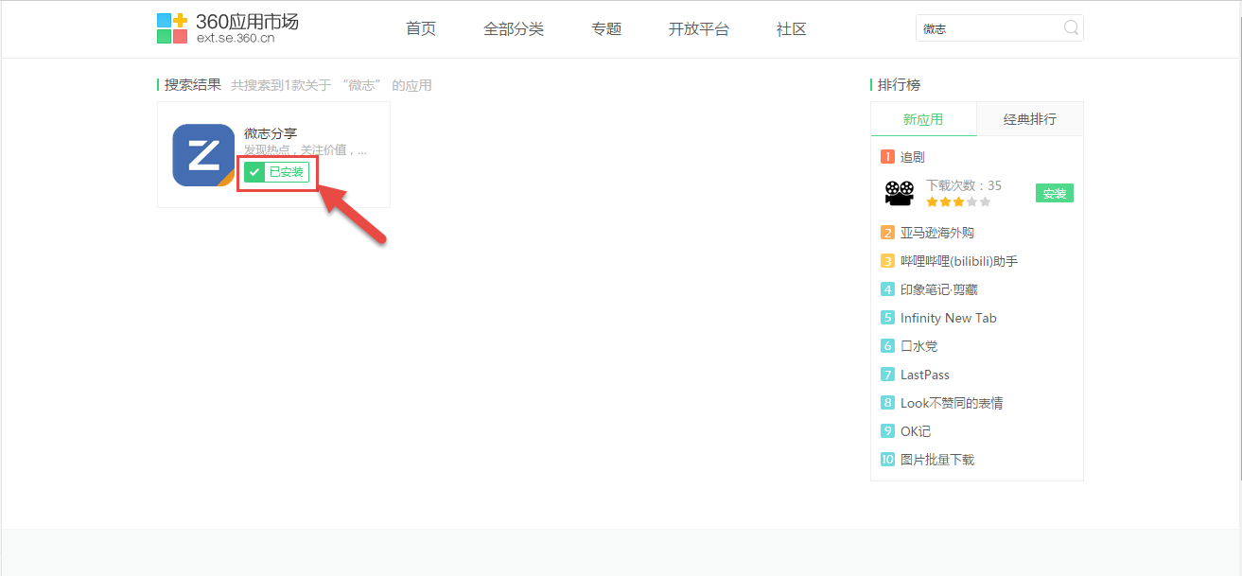
Task: Open 哔哩哔哩(bilibili)助手 in the ranking
Action: point(959,261)
